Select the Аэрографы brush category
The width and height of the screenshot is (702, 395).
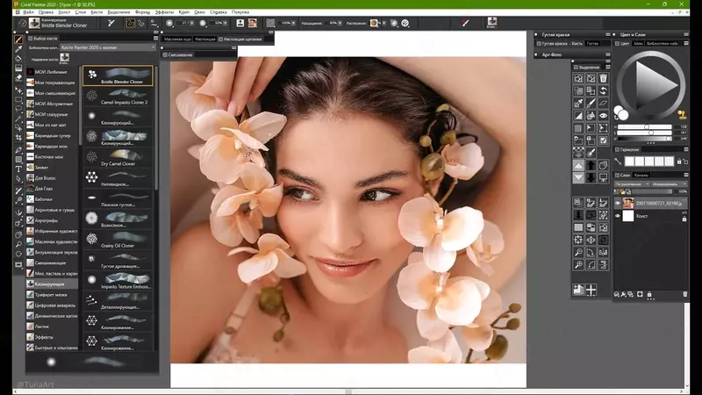[x=52, y=220]
